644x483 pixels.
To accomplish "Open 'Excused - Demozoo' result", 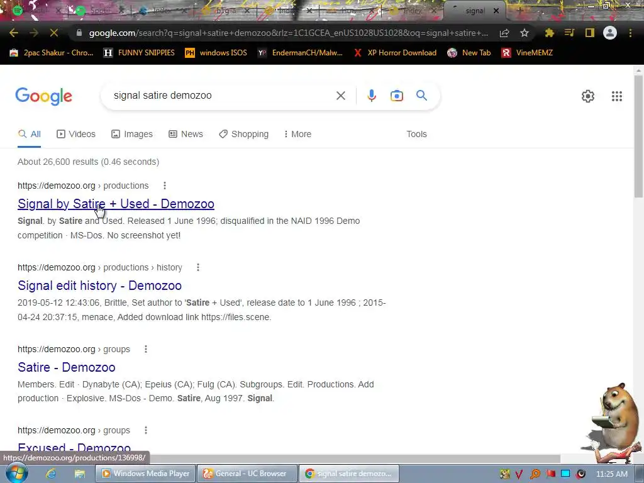I will [74, 448].
